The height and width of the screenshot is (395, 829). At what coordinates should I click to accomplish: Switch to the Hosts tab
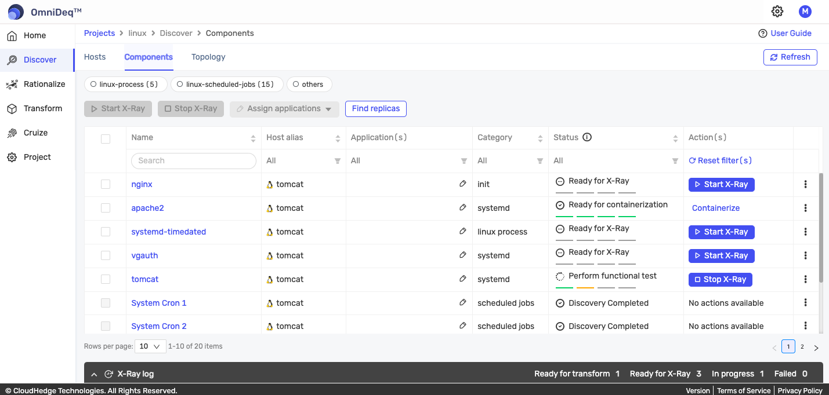(x=95, y=57)
